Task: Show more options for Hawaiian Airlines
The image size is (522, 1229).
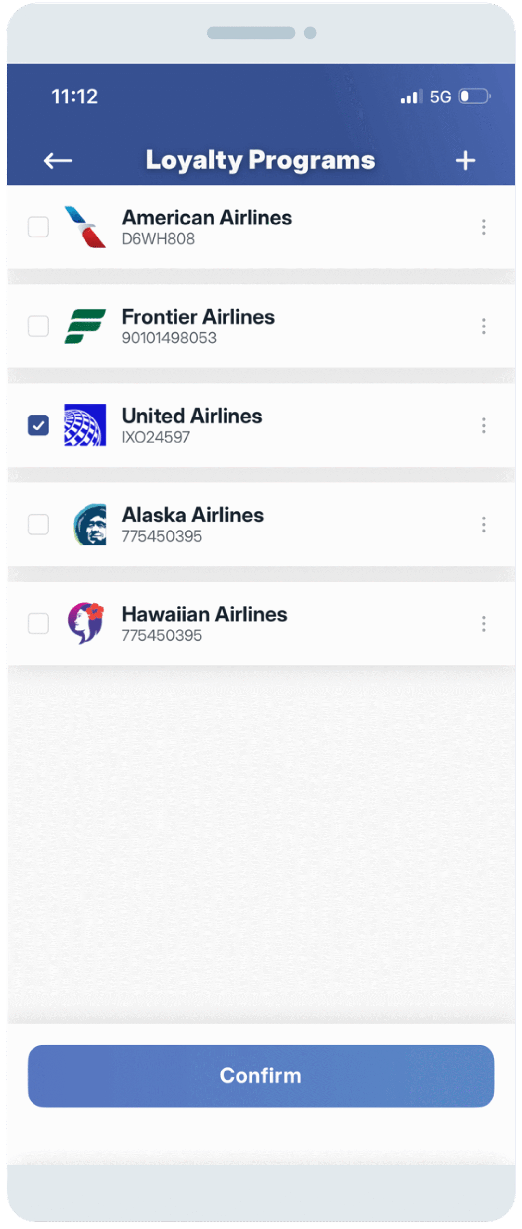Action: tap(484, 624)
